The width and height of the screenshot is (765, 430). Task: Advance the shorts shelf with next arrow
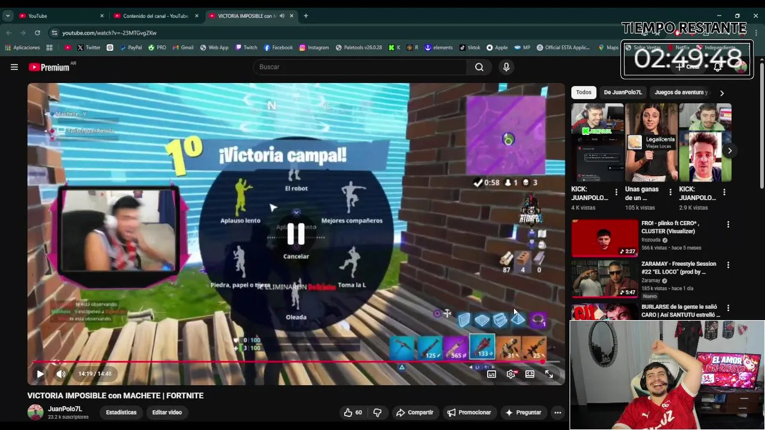click(x=730, y=150)
